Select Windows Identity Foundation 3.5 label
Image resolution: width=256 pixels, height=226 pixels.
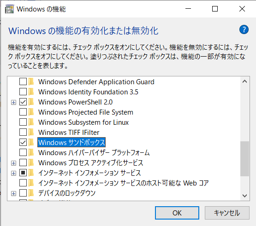pyautogui.click(x=88, y=92)
